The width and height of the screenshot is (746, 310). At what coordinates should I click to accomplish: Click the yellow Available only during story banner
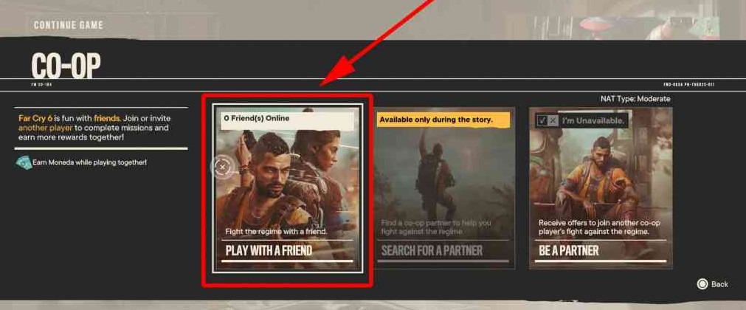[x=443, y=120]
